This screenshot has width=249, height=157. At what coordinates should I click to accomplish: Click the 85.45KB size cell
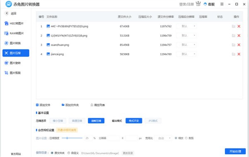coord(124,45)
